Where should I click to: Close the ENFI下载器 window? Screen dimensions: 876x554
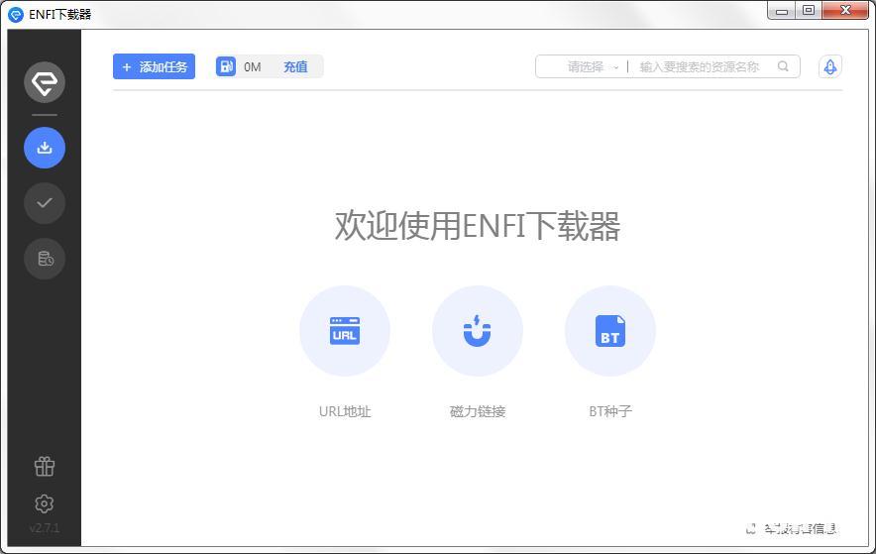click(x=845, y=11)
